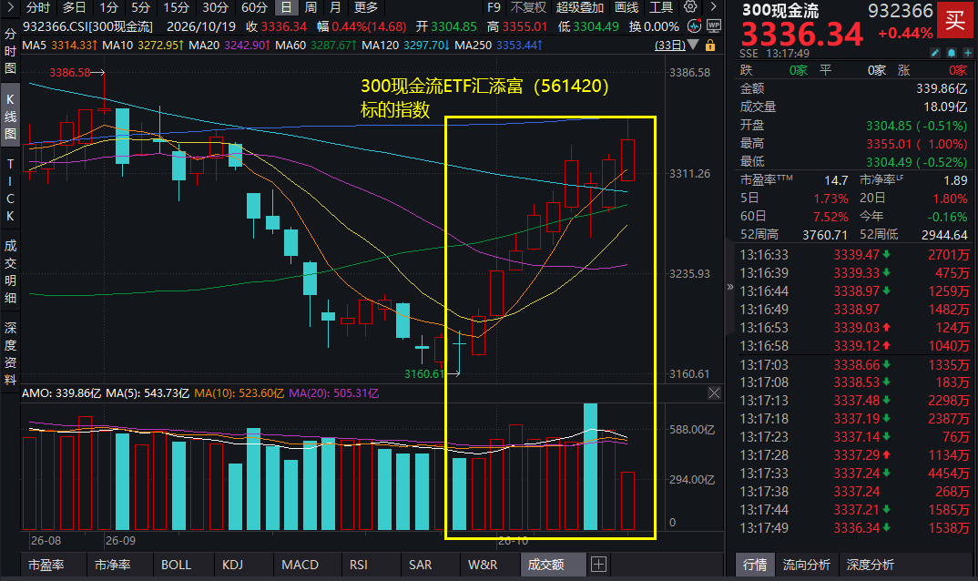Open the 流向分析 tab
Viewport: 978px width, 581px height.
click(807, 565)
